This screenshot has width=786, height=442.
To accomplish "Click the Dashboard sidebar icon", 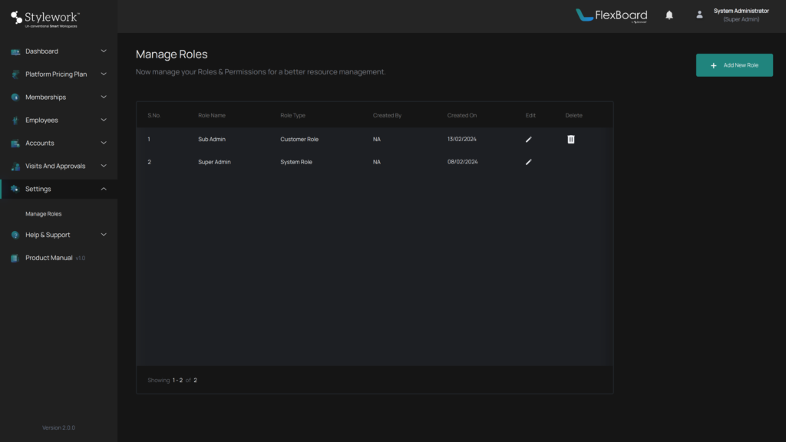I will pyautogui.click(x=15, y=51).
